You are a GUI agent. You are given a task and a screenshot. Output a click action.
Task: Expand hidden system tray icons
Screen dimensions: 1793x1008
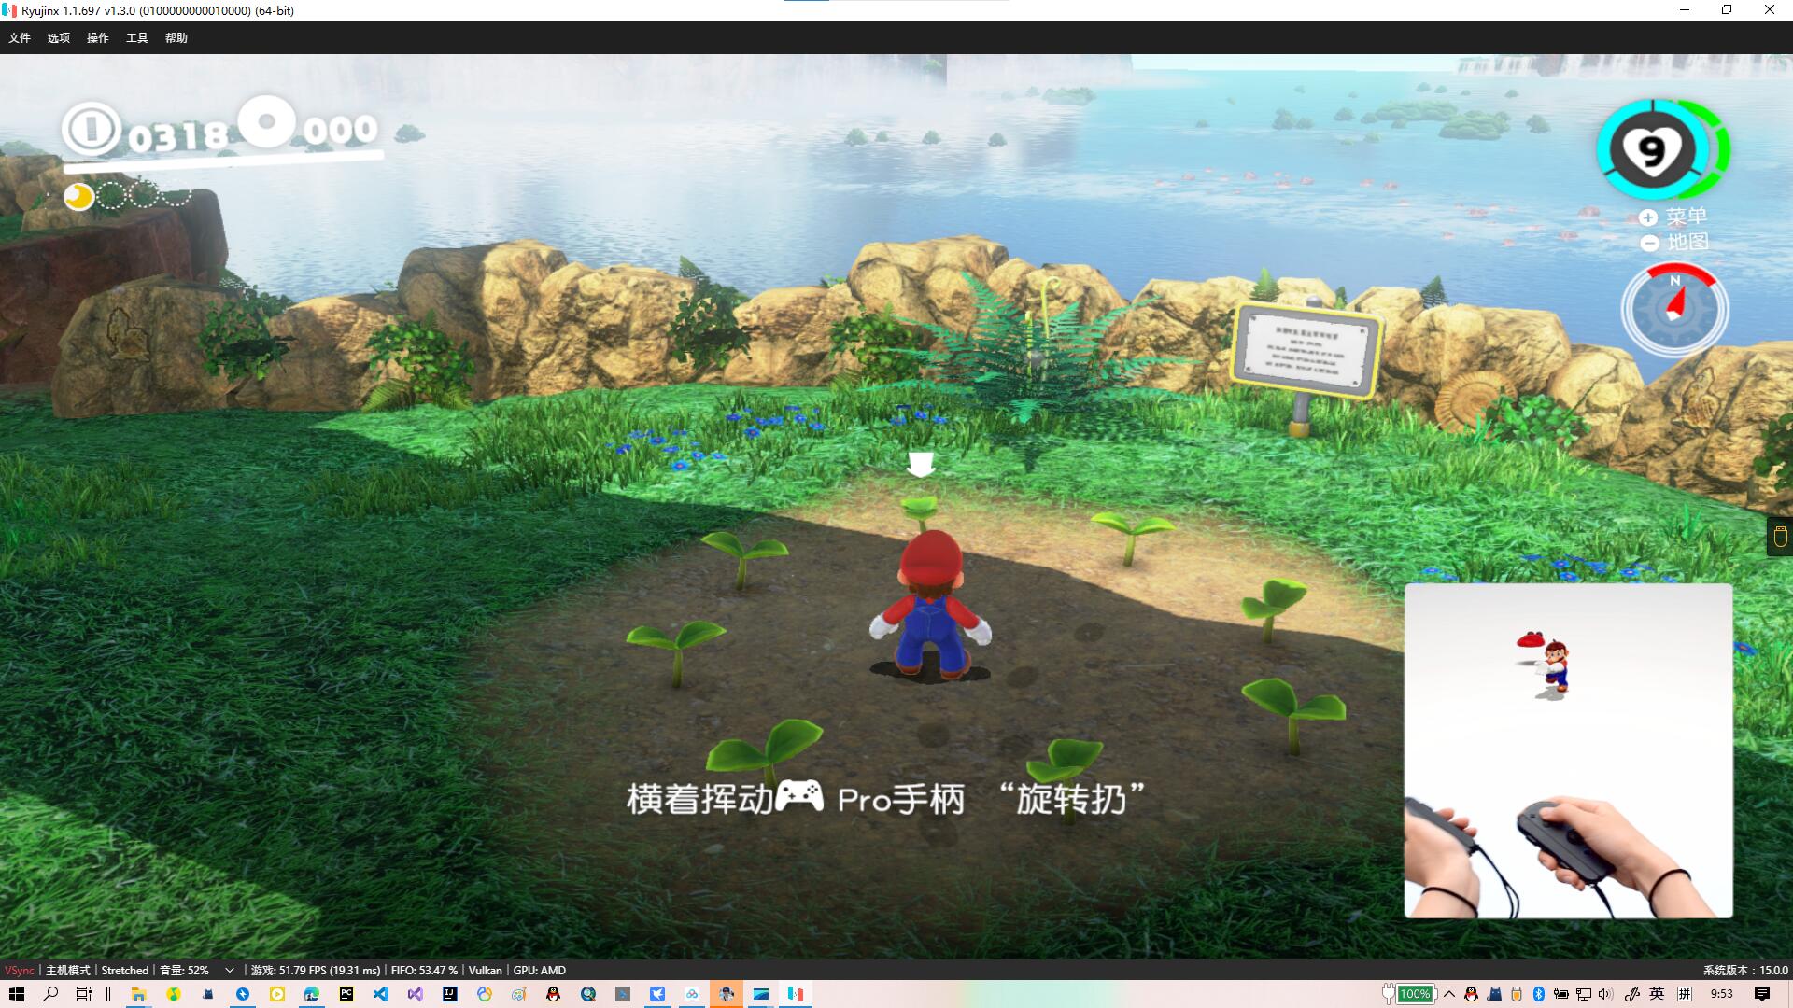point(1449,994)
